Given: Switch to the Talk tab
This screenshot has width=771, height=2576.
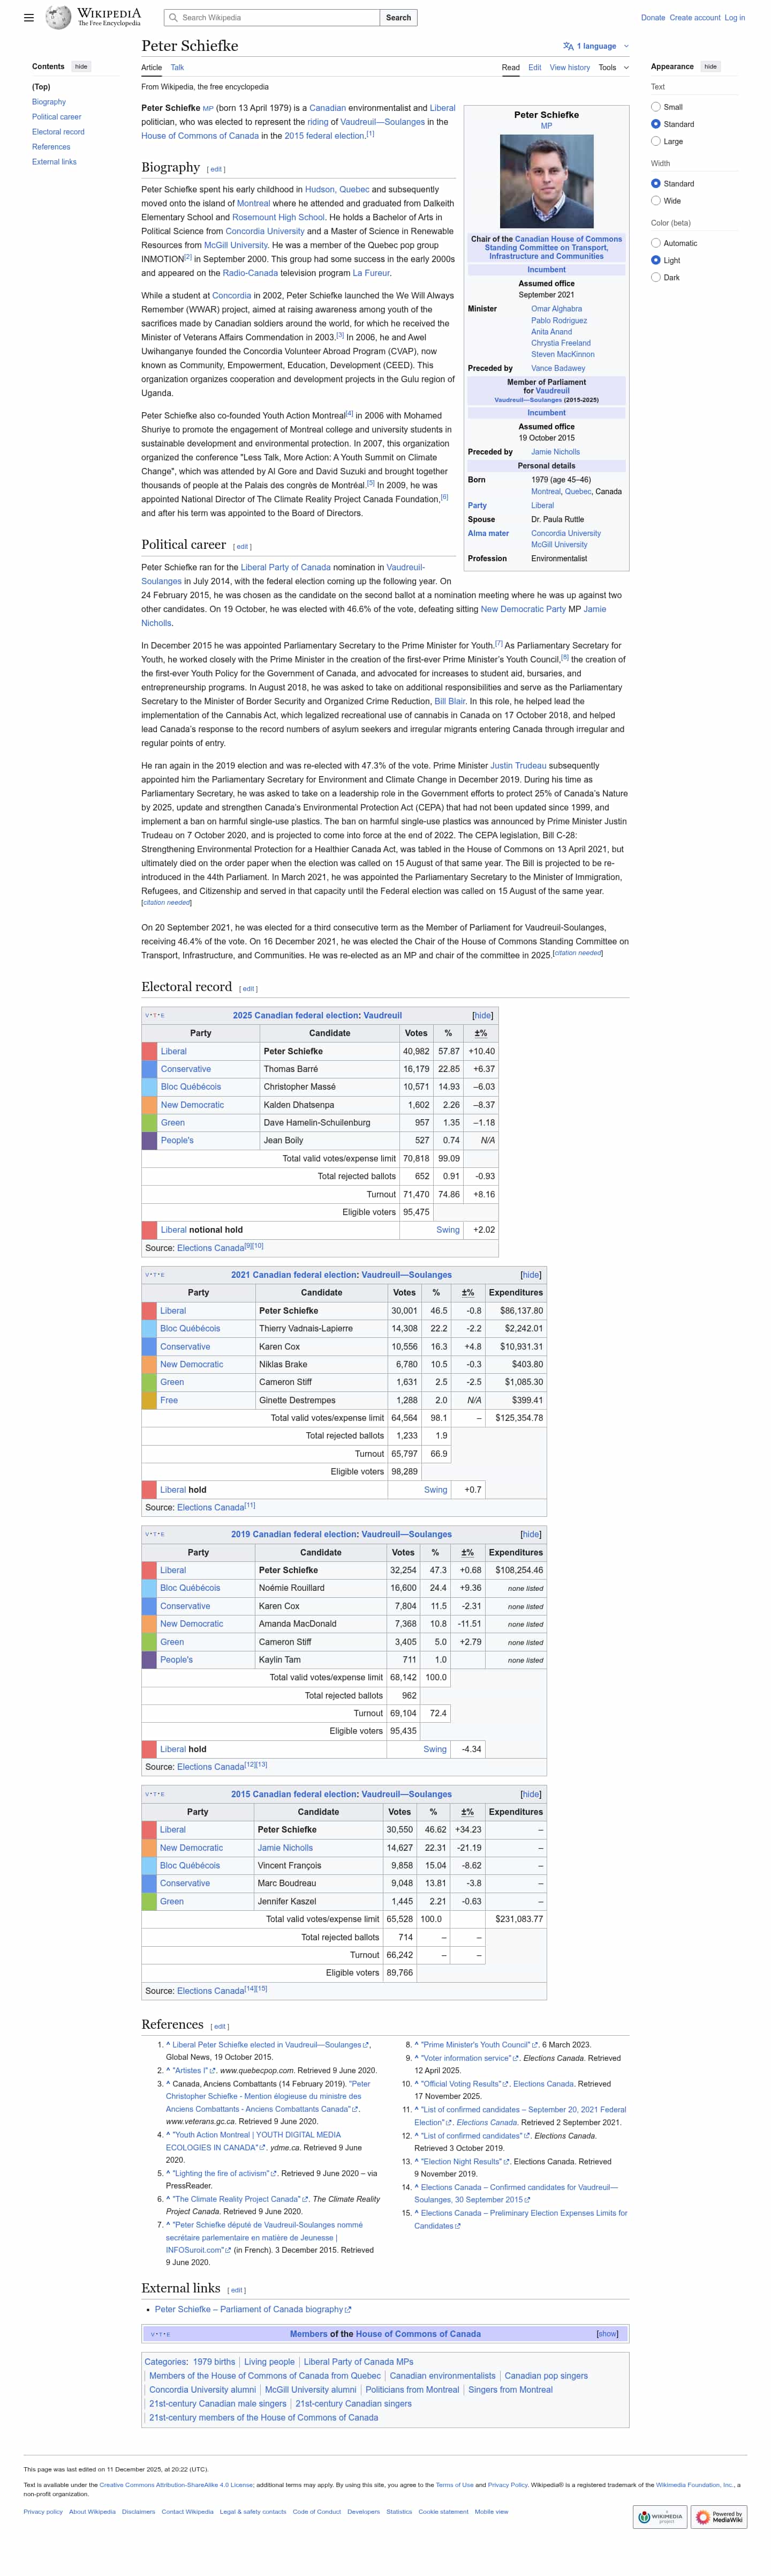Looking at the screenshot, I should click(177, 68).
